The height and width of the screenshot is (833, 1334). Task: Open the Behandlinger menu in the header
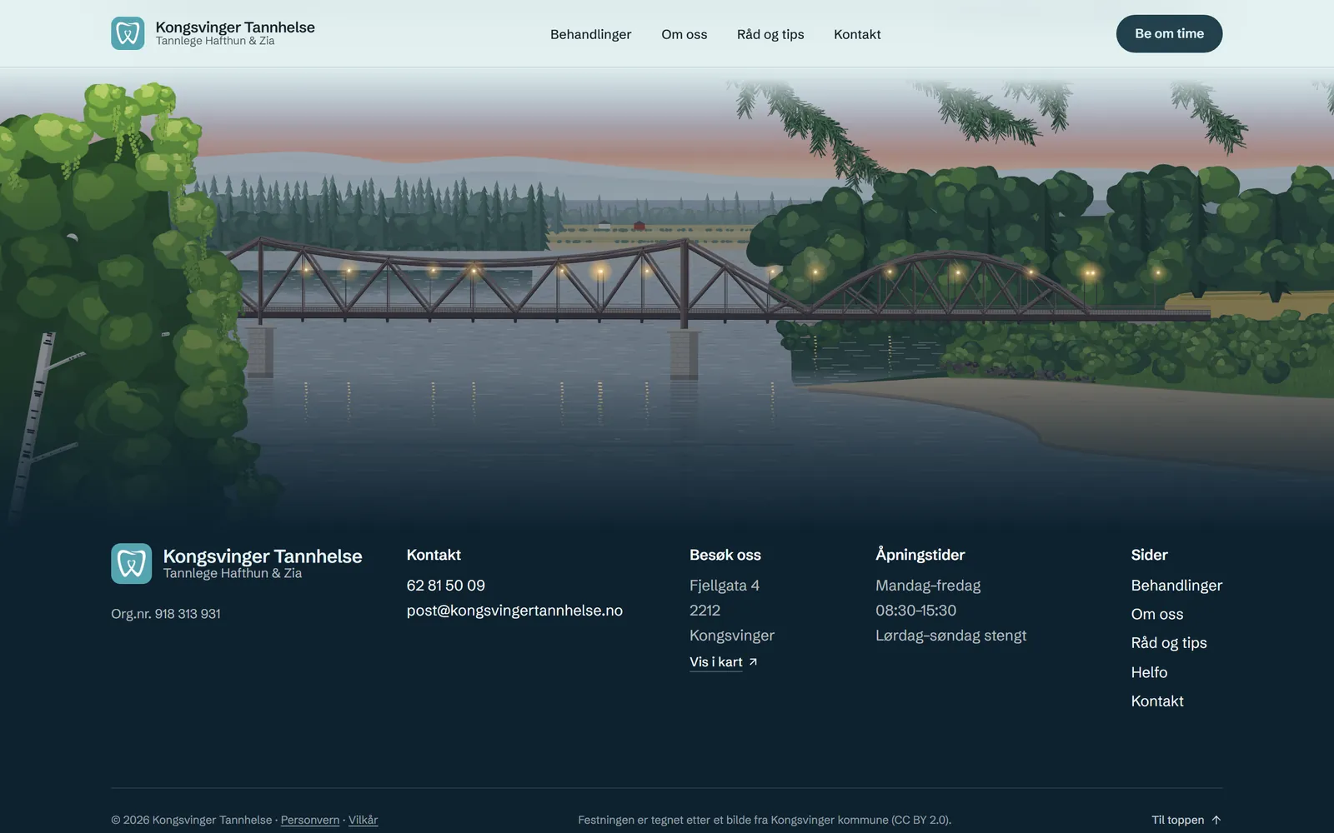[590, 34]
